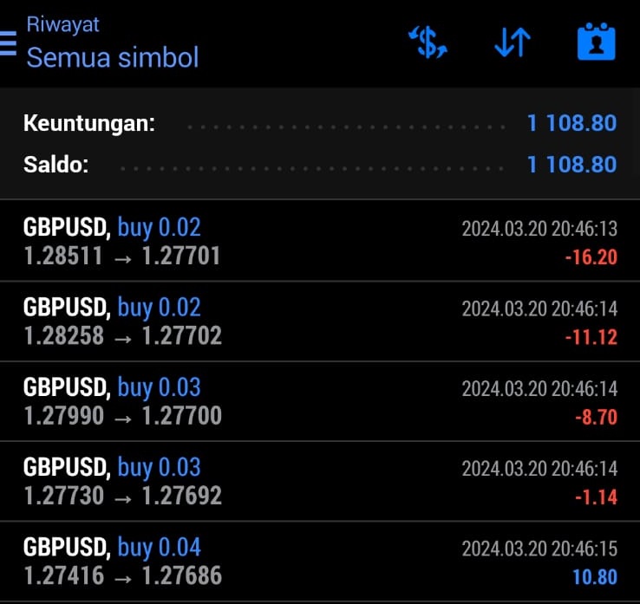Screen dimensions: 640x604
Task: Select the Saldo summary row label
Action: coord(56,164)
